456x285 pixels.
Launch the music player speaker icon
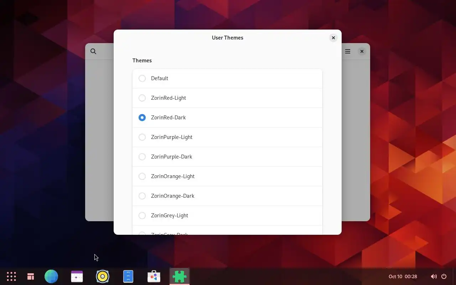[103, 276]
